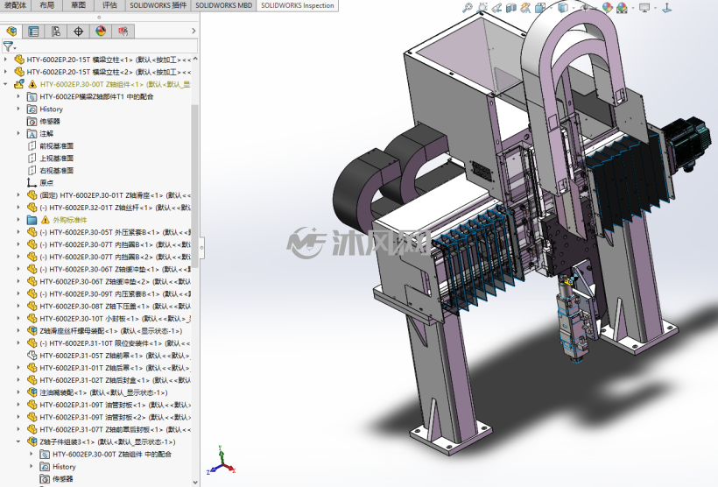
Task: Click the Edit Appearance color ball icon
Action: (x=607, y=8)
